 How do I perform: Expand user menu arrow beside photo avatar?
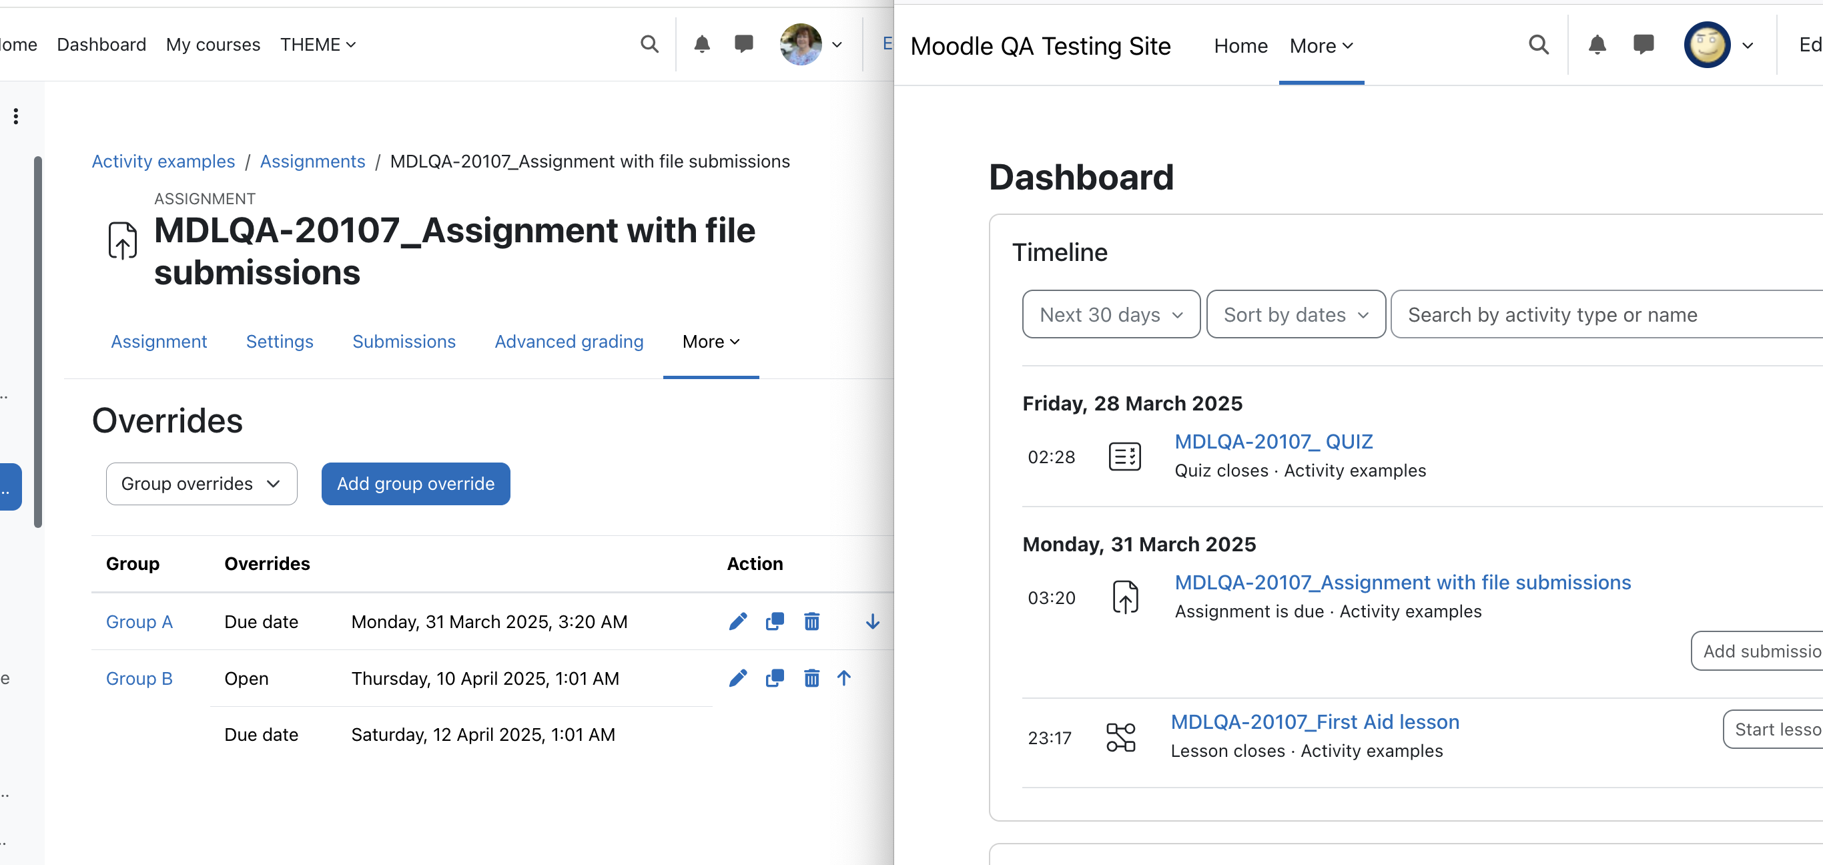coord(837,45)
